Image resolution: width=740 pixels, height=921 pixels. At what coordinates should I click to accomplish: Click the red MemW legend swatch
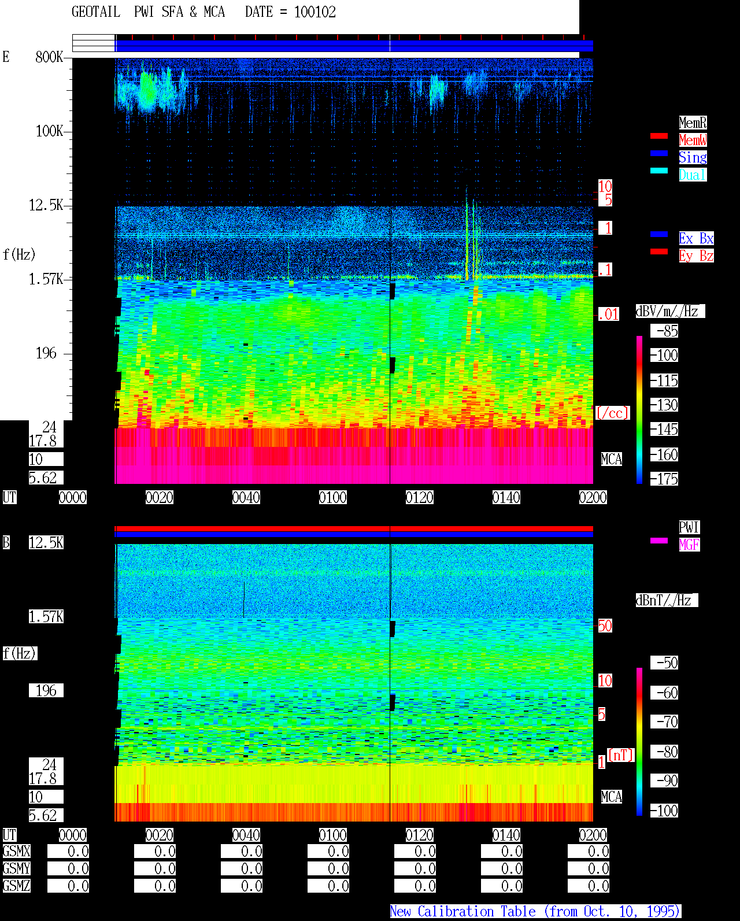[659, 136]
